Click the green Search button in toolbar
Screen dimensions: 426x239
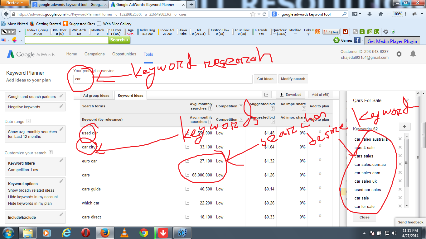click(x=119, y=40)
